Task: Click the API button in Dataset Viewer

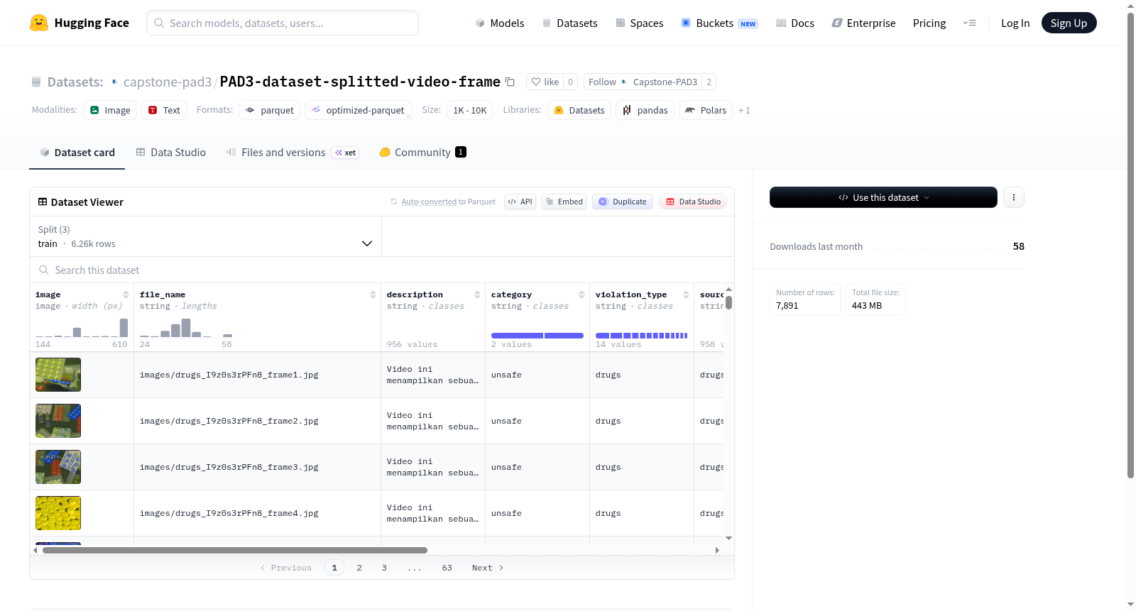Action: [520, 202]
